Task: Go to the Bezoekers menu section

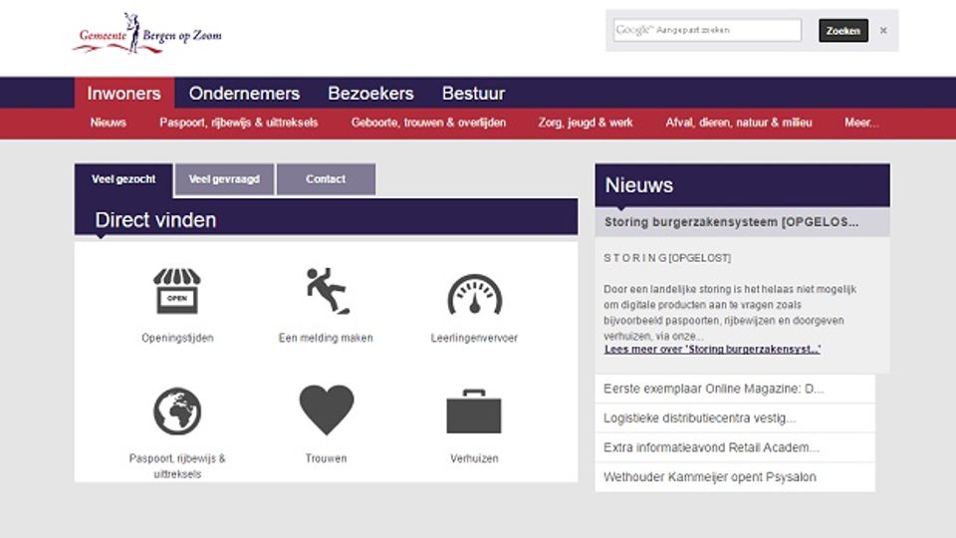Action: tap(370, 94)
